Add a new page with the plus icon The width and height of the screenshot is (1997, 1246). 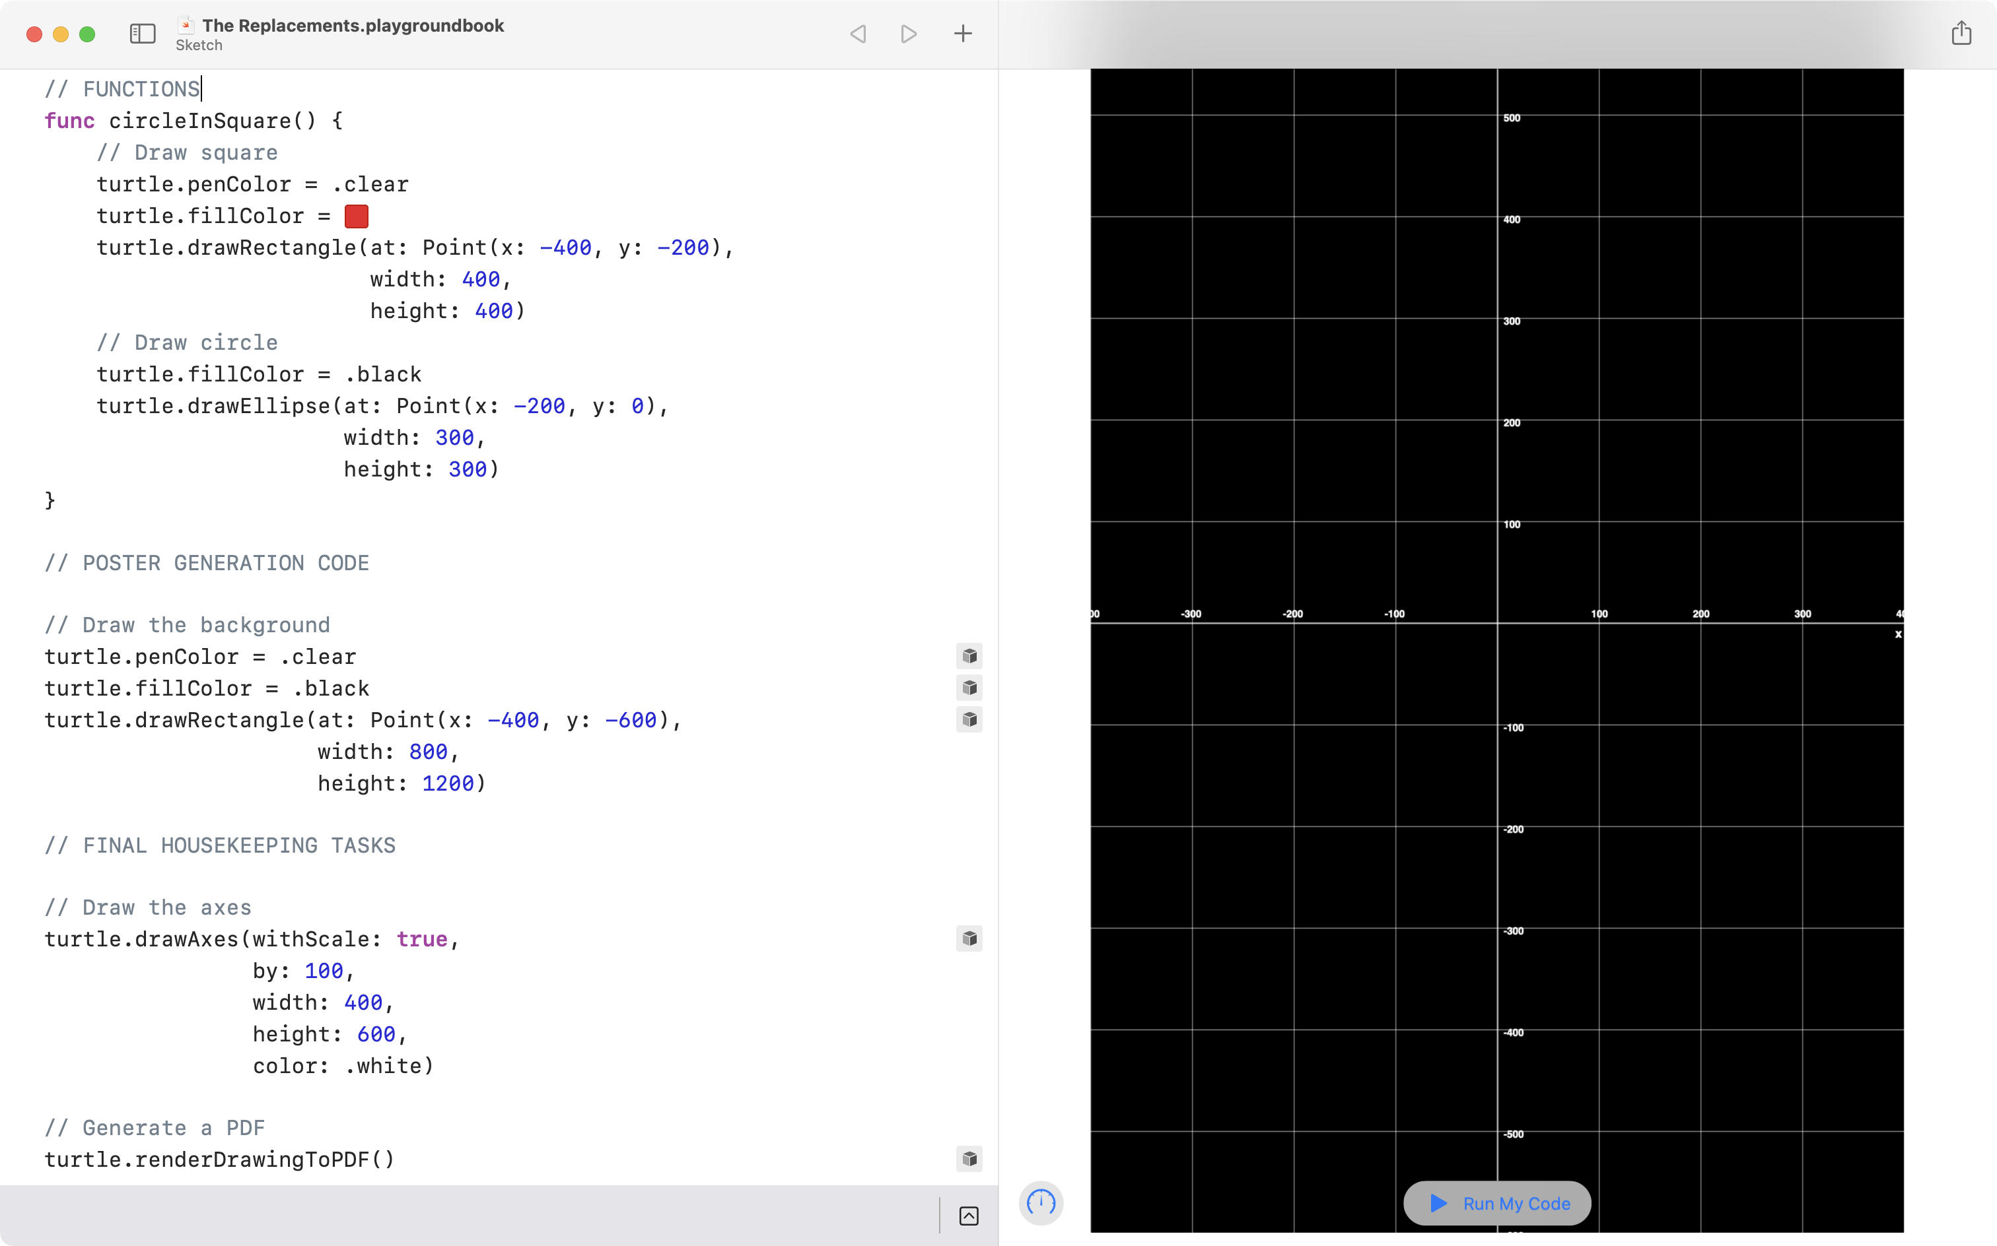[962, 34]
